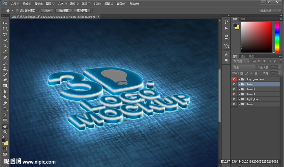Select the Eyedropper tool
Viewport: 284px width, 167px height.
[5, 52]
